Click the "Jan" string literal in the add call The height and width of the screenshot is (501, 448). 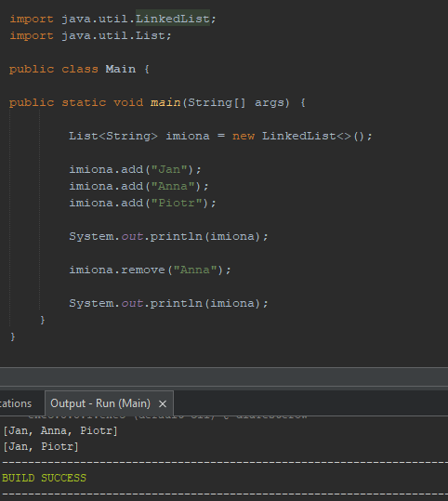[x=169, y=169]
